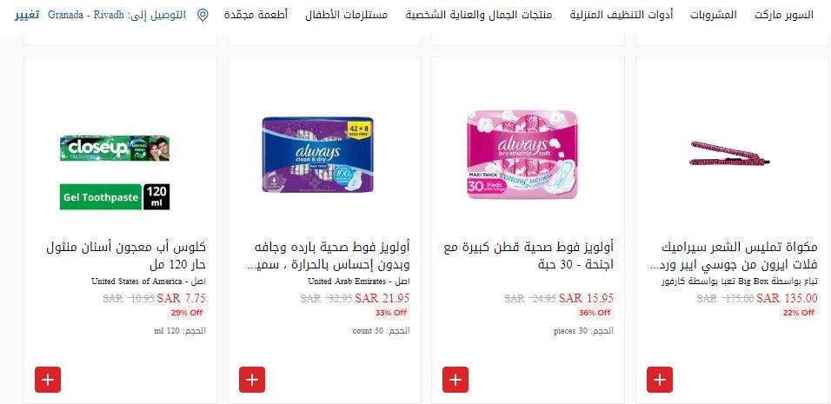The image size is (831, 404).
Task: Open كلوس أب معجون أسنان product title
Action: (126, 255)
